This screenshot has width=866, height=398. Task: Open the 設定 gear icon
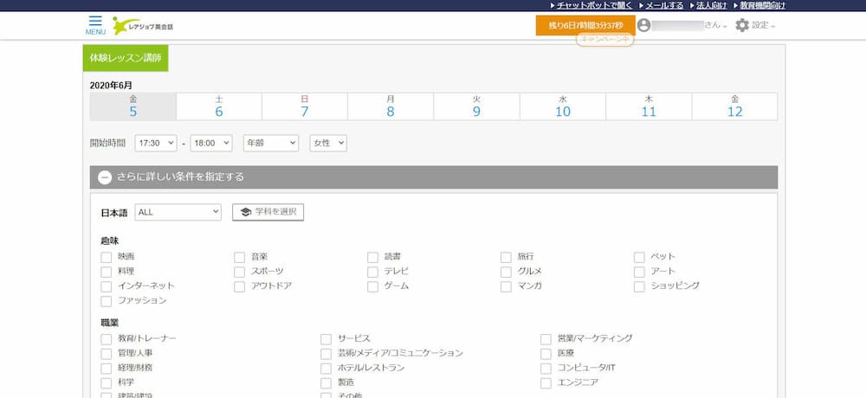[x=741, y=26]
